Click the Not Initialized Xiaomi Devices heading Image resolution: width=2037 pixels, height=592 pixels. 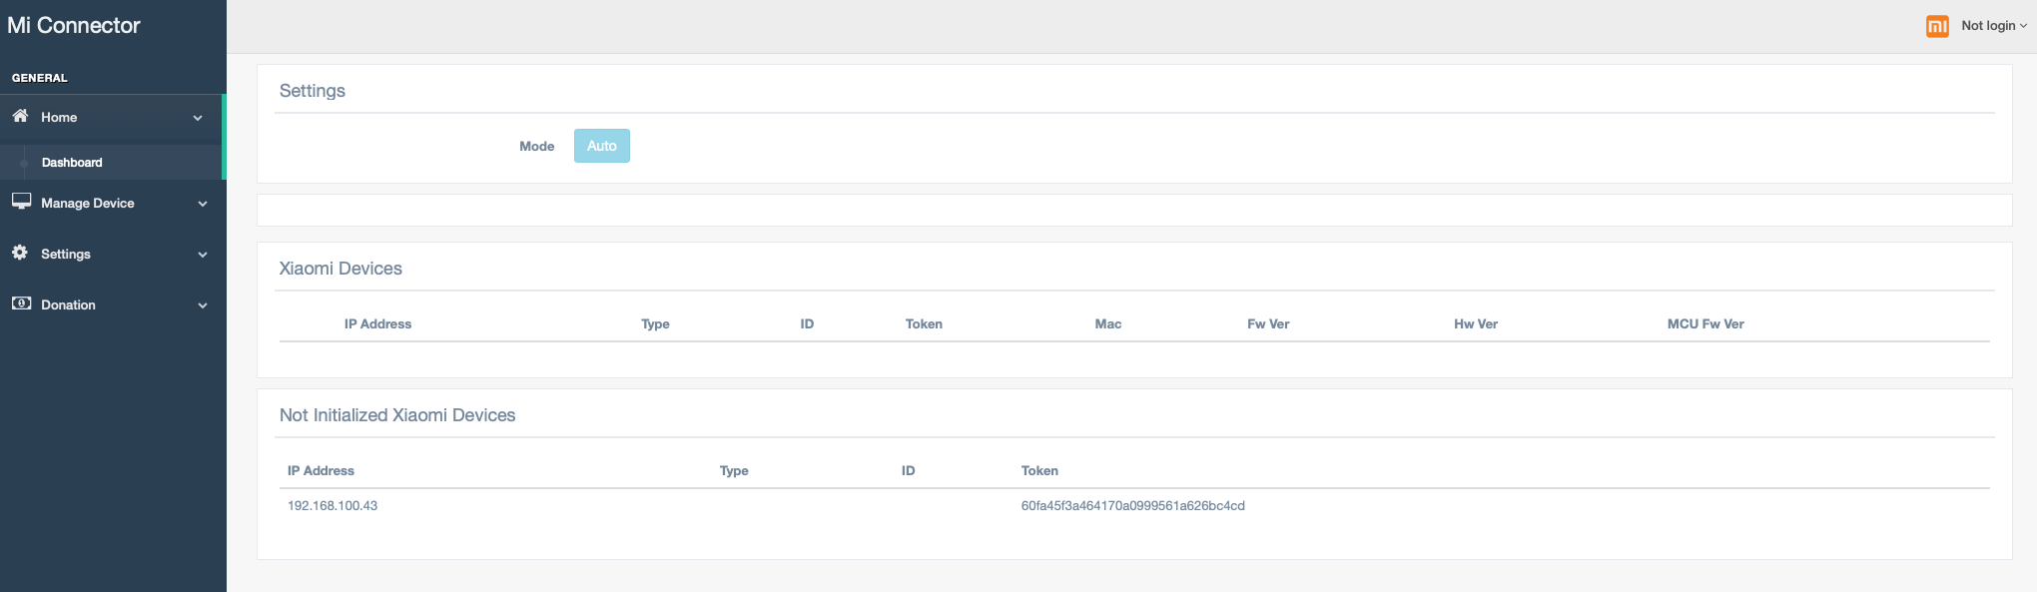coord(397,415)
